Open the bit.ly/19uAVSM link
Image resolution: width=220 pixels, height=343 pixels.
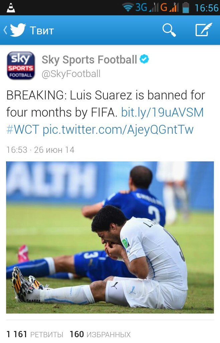tap(162, 113)
